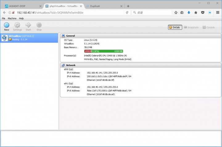Click the '7813 MB' base memory value
This screenshot has height=147, width=222.
point(88,47)
